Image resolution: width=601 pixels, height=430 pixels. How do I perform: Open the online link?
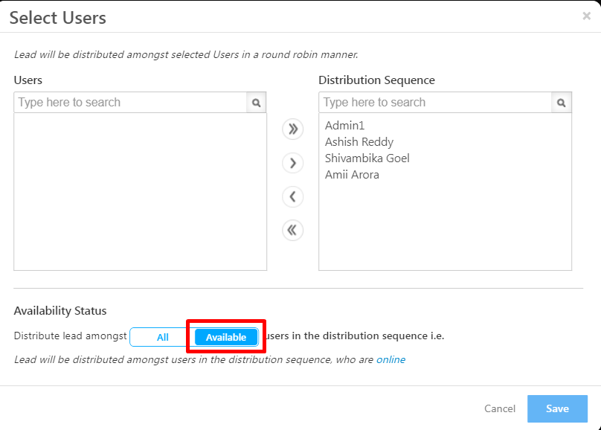click(x=391, y=359)
